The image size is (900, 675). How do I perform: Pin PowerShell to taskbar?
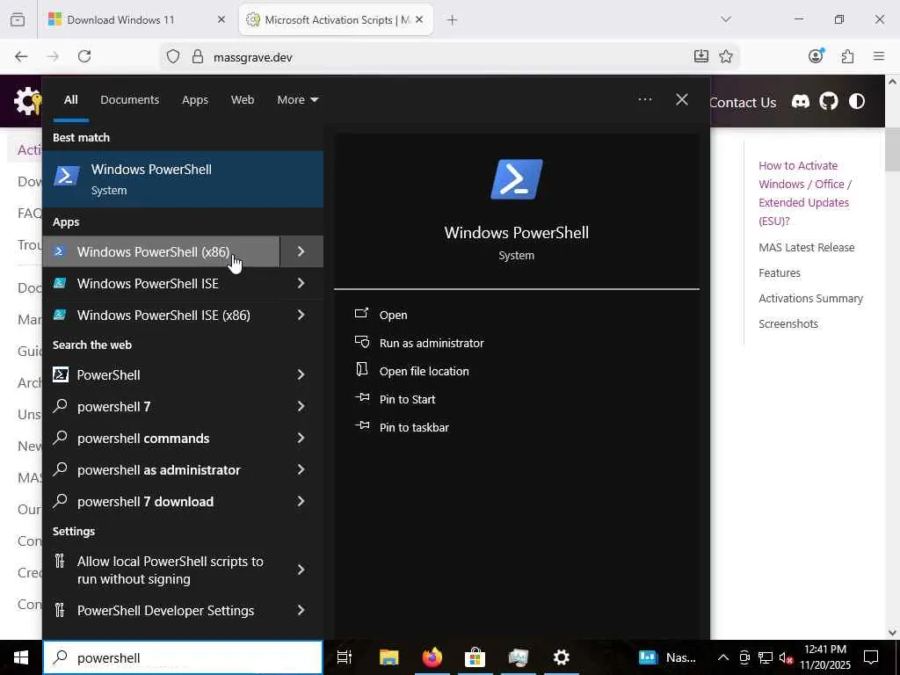[x=414, y=427]
